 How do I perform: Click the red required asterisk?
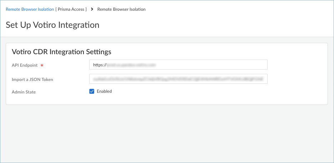click(x=42, y=66)
